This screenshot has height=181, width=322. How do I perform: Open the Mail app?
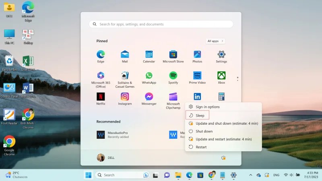point(125,57)
